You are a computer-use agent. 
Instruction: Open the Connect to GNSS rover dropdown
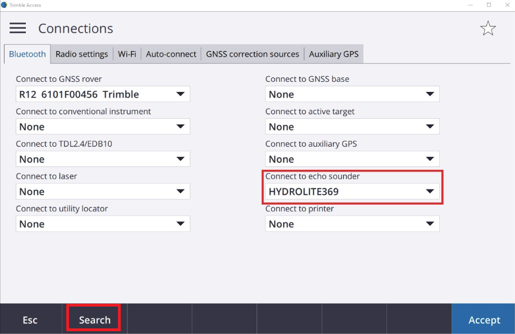103,94
